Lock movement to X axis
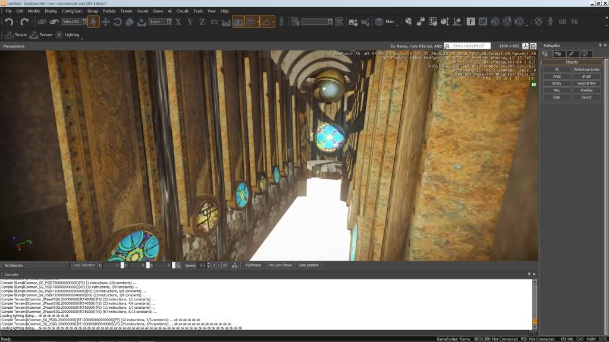 178,22
